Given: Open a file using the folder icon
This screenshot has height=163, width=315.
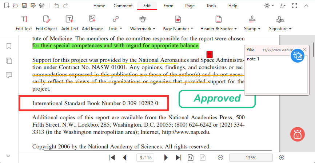Looking at the screenshot, I should tap(16, 5).
